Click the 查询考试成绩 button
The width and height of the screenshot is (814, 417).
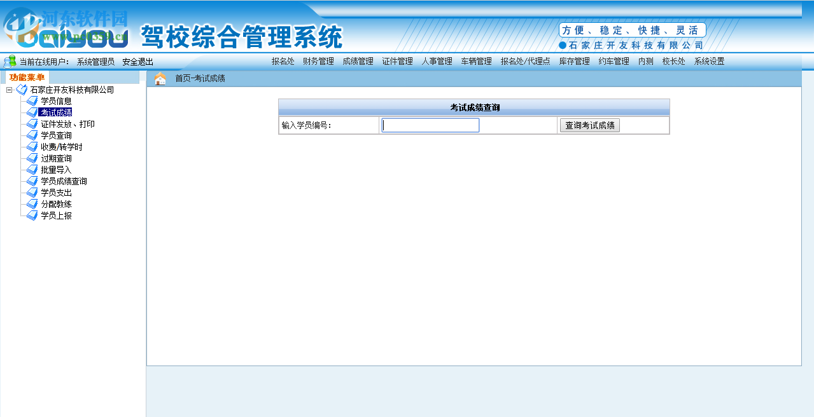589,125
